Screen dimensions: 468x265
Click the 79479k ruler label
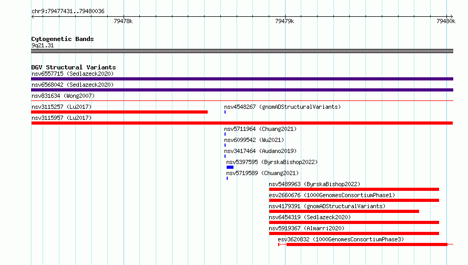[x=284, y=21]
